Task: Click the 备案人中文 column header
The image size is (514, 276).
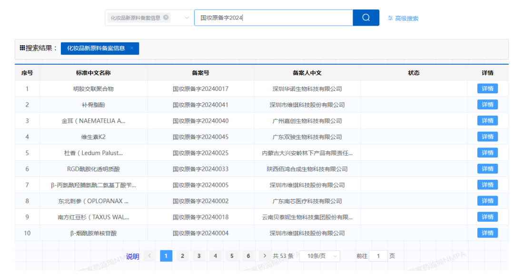Action: [307, 73]
